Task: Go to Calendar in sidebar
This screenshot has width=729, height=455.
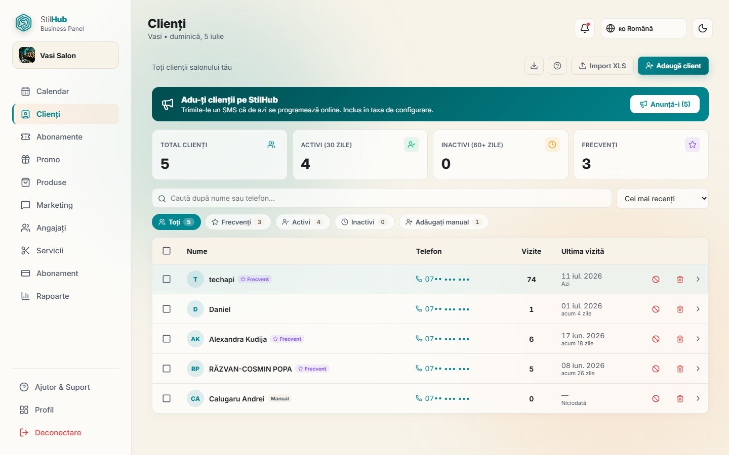Action: pyautogui.click(x=66, y=92)
